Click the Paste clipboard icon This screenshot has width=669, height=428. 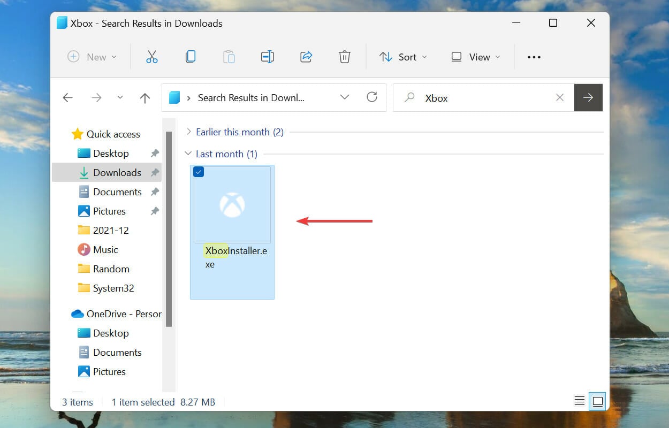(229, 57)
